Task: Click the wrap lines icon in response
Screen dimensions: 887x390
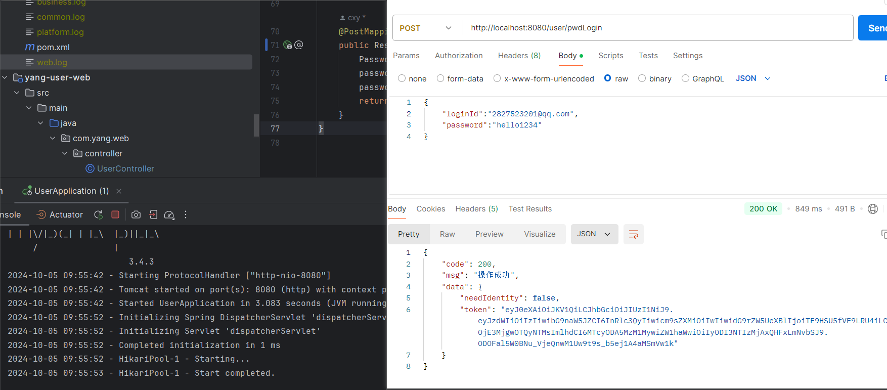Action: tap(633, 234)
